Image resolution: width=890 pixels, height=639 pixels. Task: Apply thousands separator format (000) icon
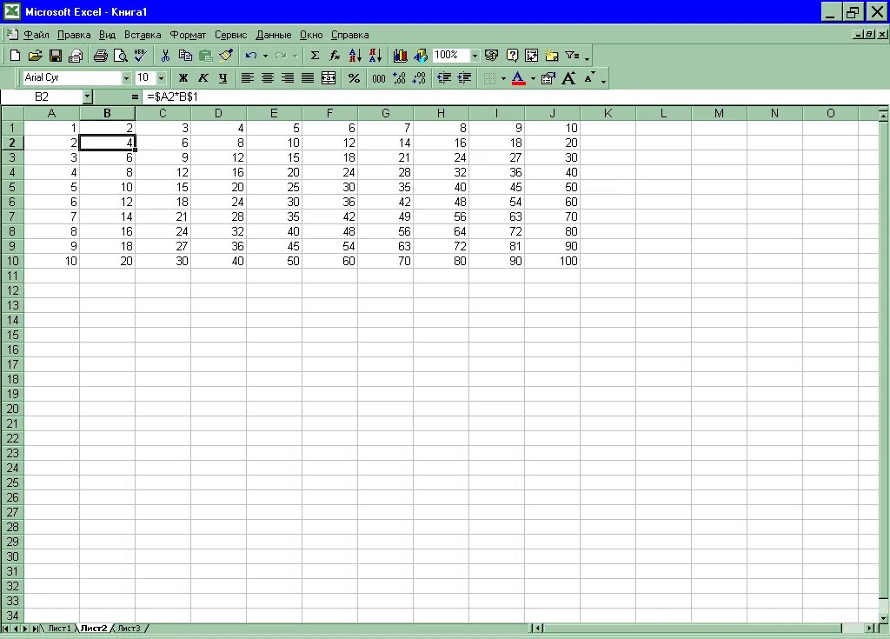[379, 78]
